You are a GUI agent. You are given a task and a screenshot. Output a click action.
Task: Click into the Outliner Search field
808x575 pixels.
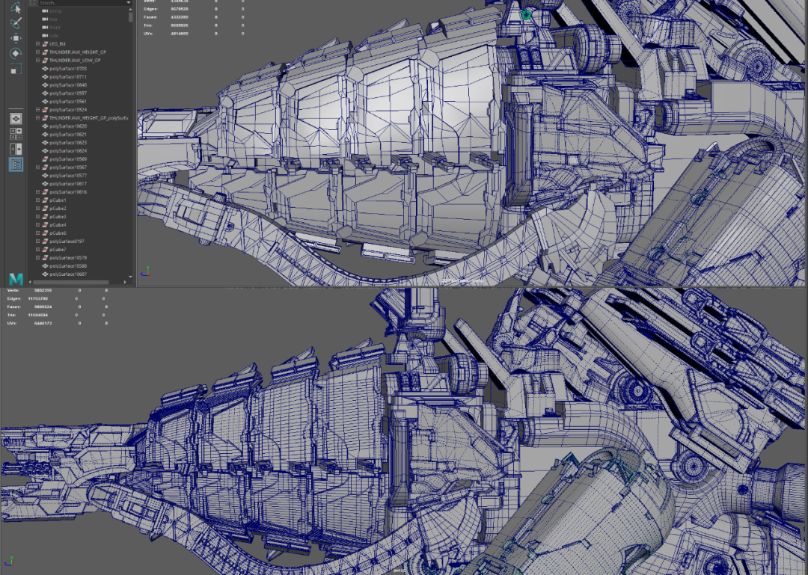pyautogui.click(x=82, y=2)
